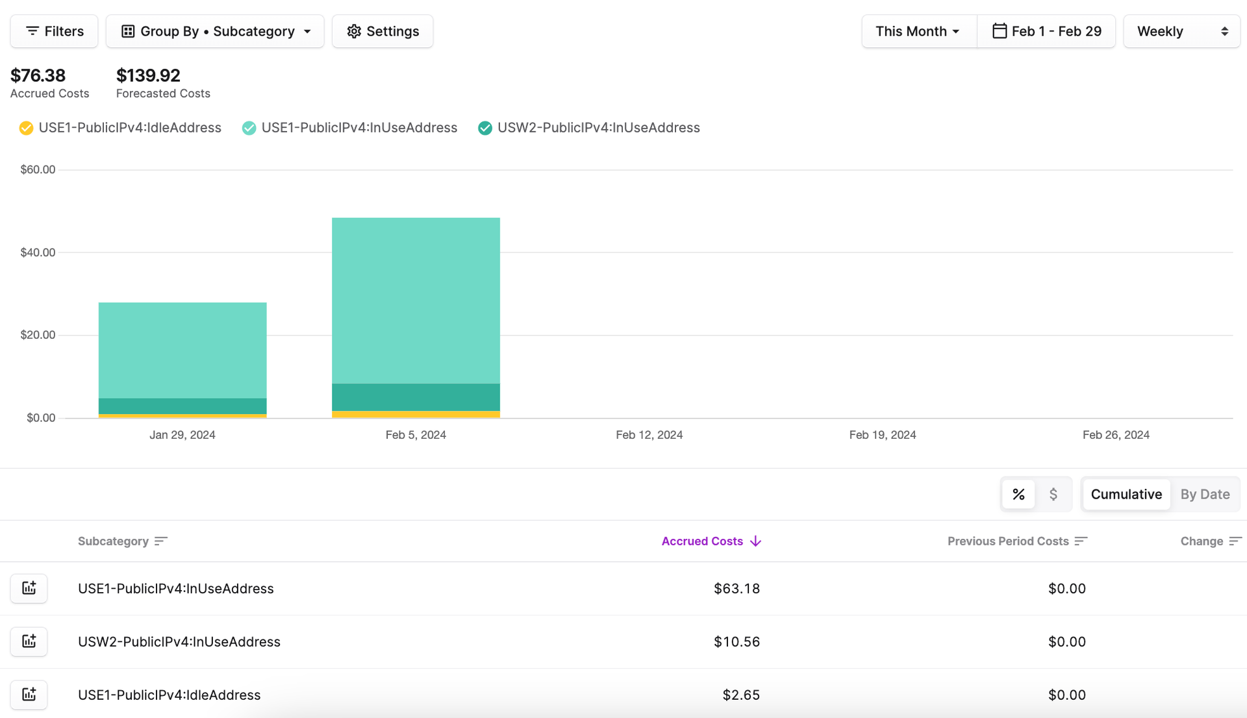Click the chart-add icon beside USW2-PublicIPv4:InUseAddress
The height and width of the screenshot is (718, 1247).
pyautogui.click(x=29, y=641)
